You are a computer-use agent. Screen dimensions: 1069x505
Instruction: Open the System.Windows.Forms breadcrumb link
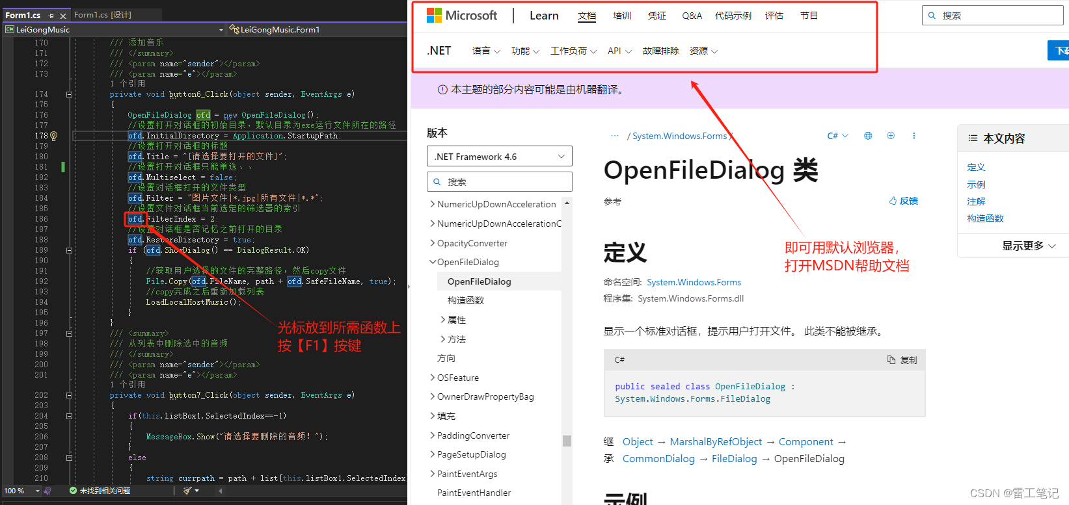pyautogui.click(x=680, y=136)
